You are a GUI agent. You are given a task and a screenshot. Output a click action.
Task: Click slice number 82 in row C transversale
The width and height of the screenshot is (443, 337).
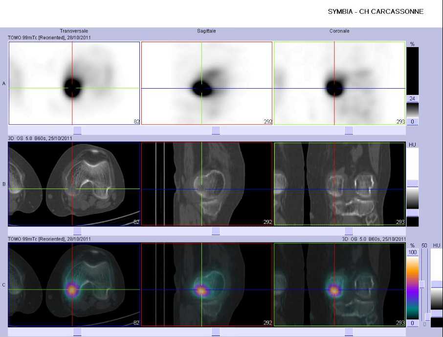pyautogui.click(x=136, y=323)
